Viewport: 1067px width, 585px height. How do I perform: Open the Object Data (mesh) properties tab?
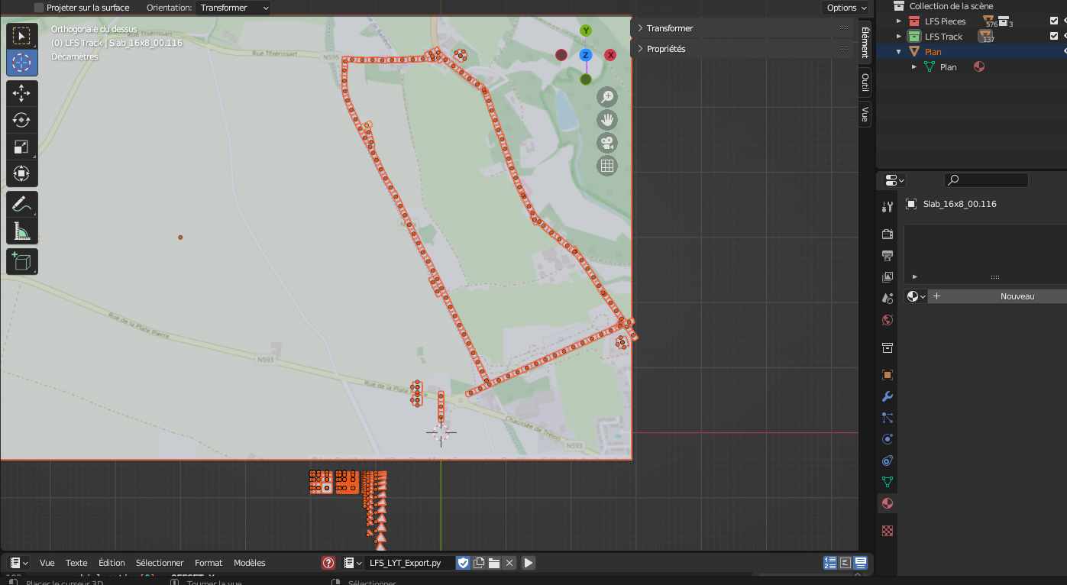888,482
